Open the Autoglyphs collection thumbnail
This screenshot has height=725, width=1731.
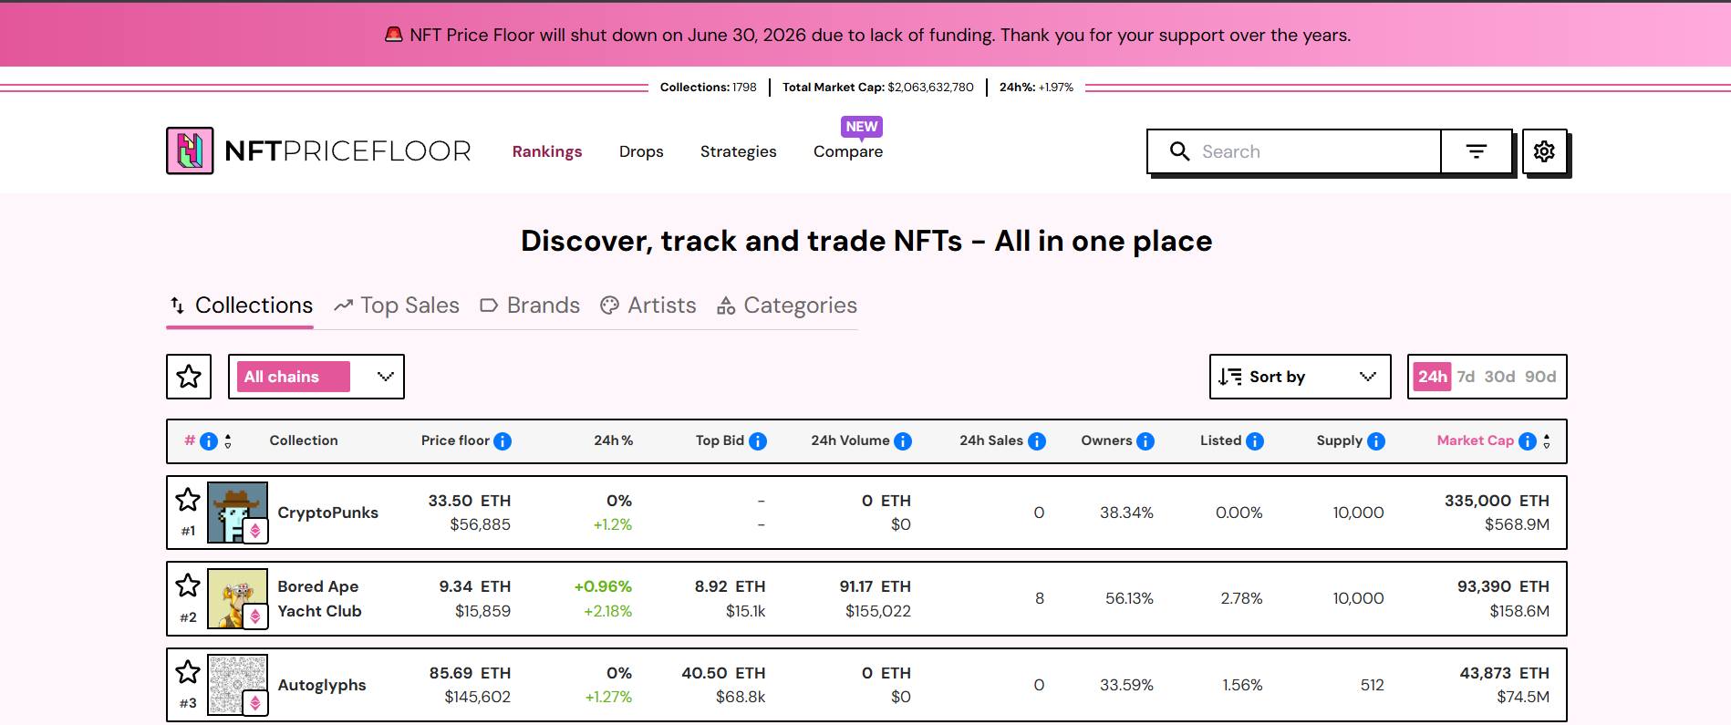238,685
